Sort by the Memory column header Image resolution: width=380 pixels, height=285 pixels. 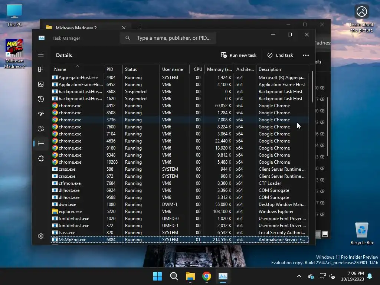point(219,69)
